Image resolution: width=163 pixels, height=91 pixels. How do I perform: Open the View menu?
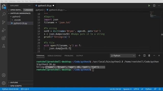pyautogui.click(x=19, y=1)
